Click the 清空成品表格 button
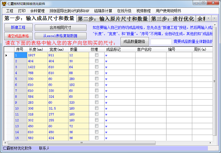The image size is (221, 153). (x=19, y=36)
